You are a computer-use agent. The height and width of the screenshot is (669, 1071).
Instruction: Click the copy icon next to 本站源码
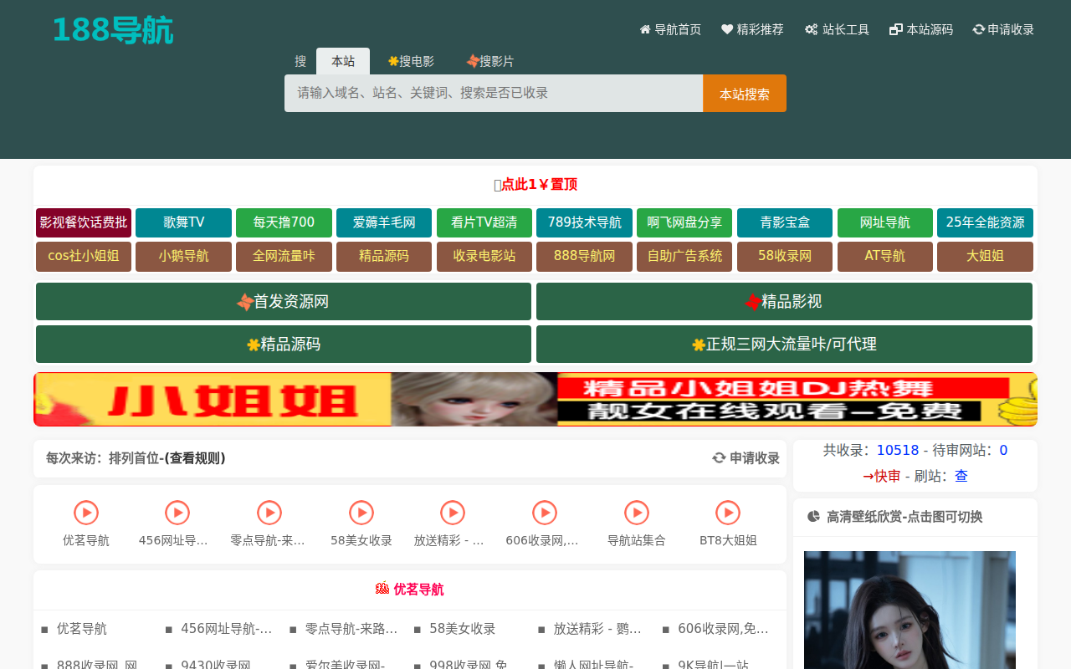tap(894, 28)
